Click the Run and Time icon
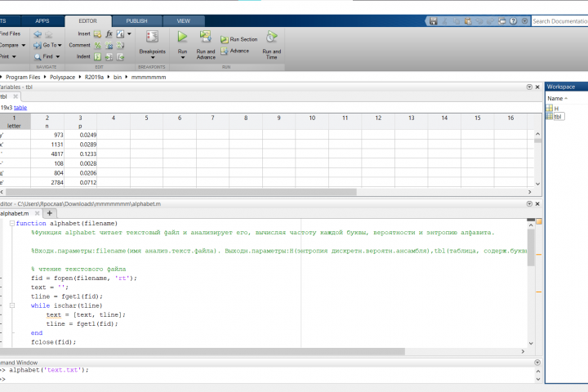 click(271, 37)
